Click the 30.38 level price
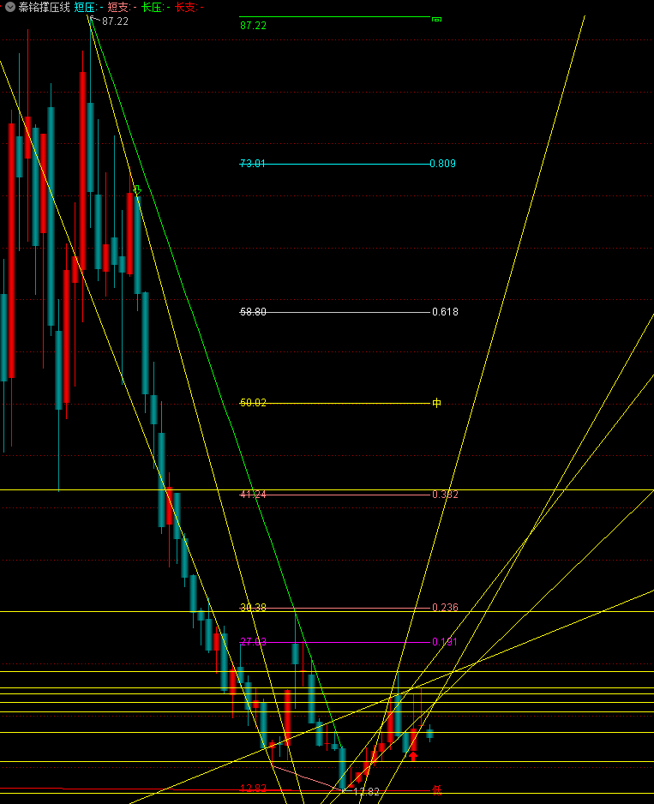This screenshot has width=654, height=804. point(253,608)
